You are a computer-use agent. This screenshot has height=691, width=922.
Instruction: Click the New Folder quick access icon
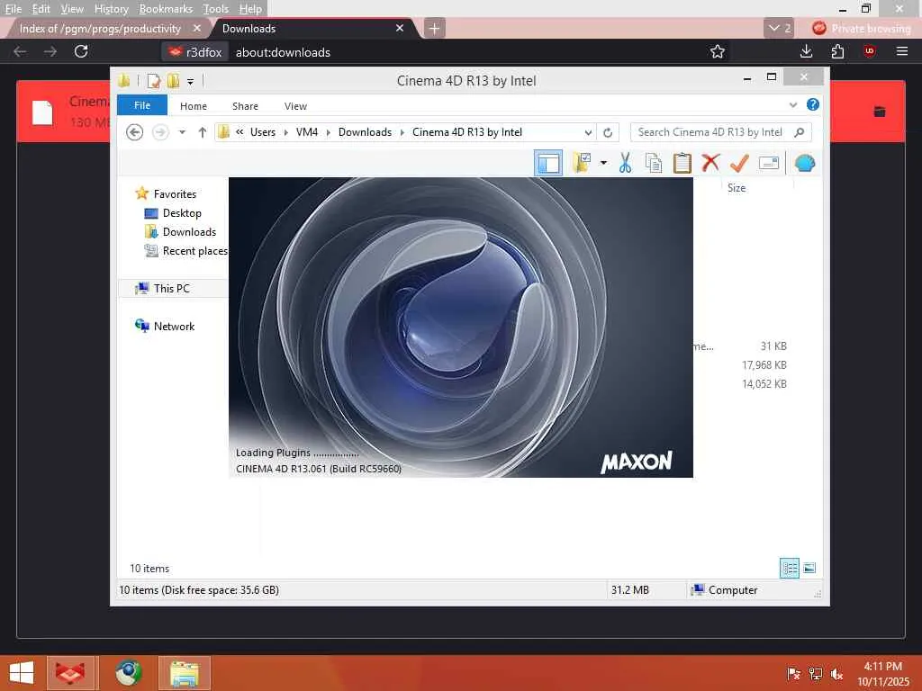[173, 80]
